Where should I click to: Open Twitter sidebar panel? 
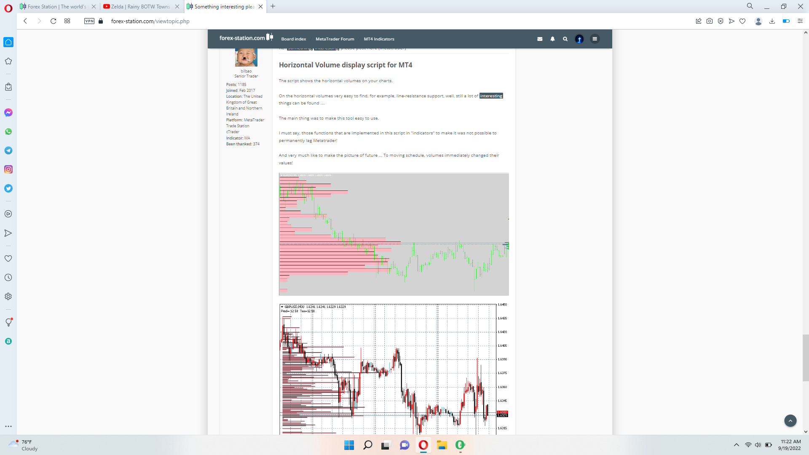[x=8, y=188]
